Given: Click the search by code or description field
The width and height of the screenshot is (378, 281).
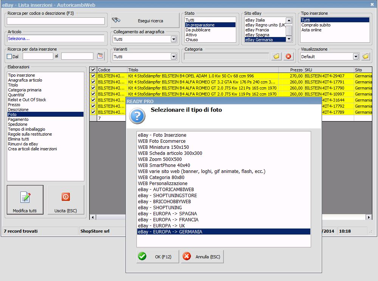Looking at the screenshot, I should (56, 21).
